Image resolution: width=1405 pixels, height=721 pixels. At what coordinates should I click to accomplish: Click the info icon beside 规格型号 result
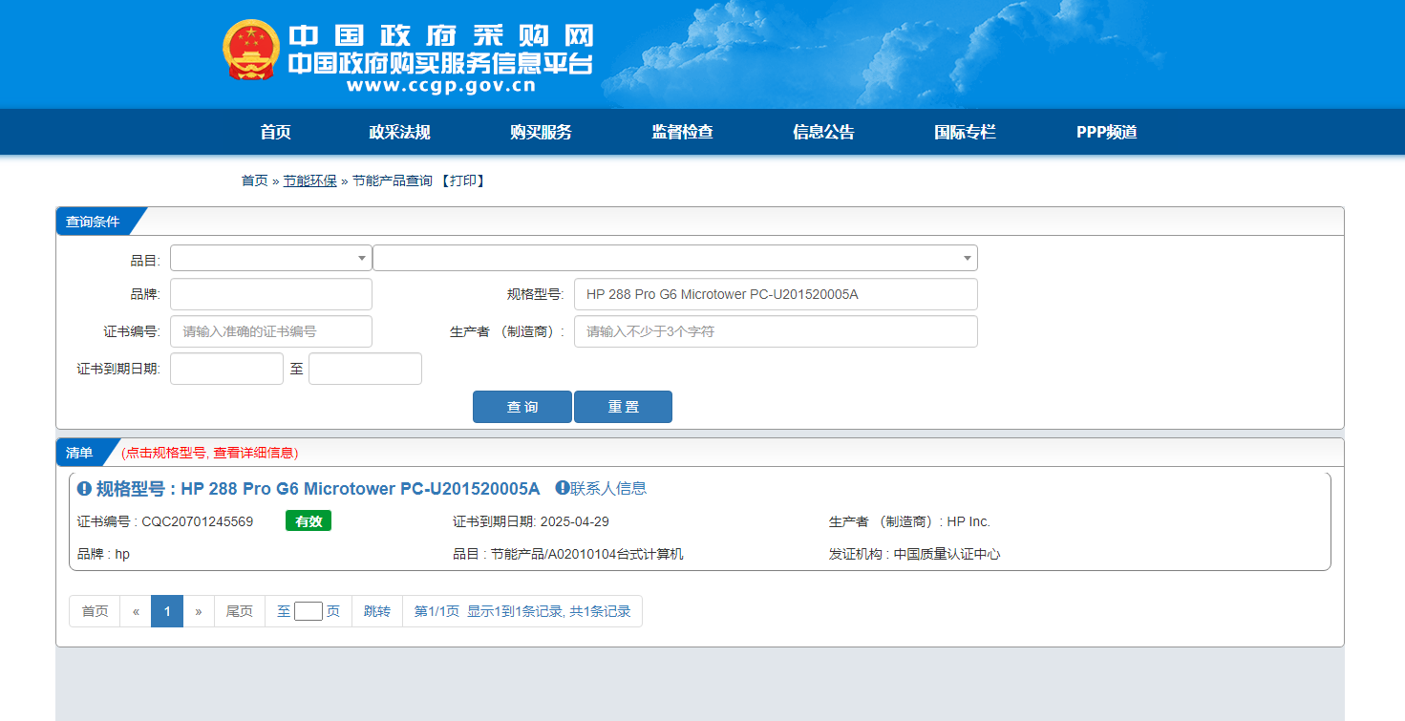click(84, 489)
